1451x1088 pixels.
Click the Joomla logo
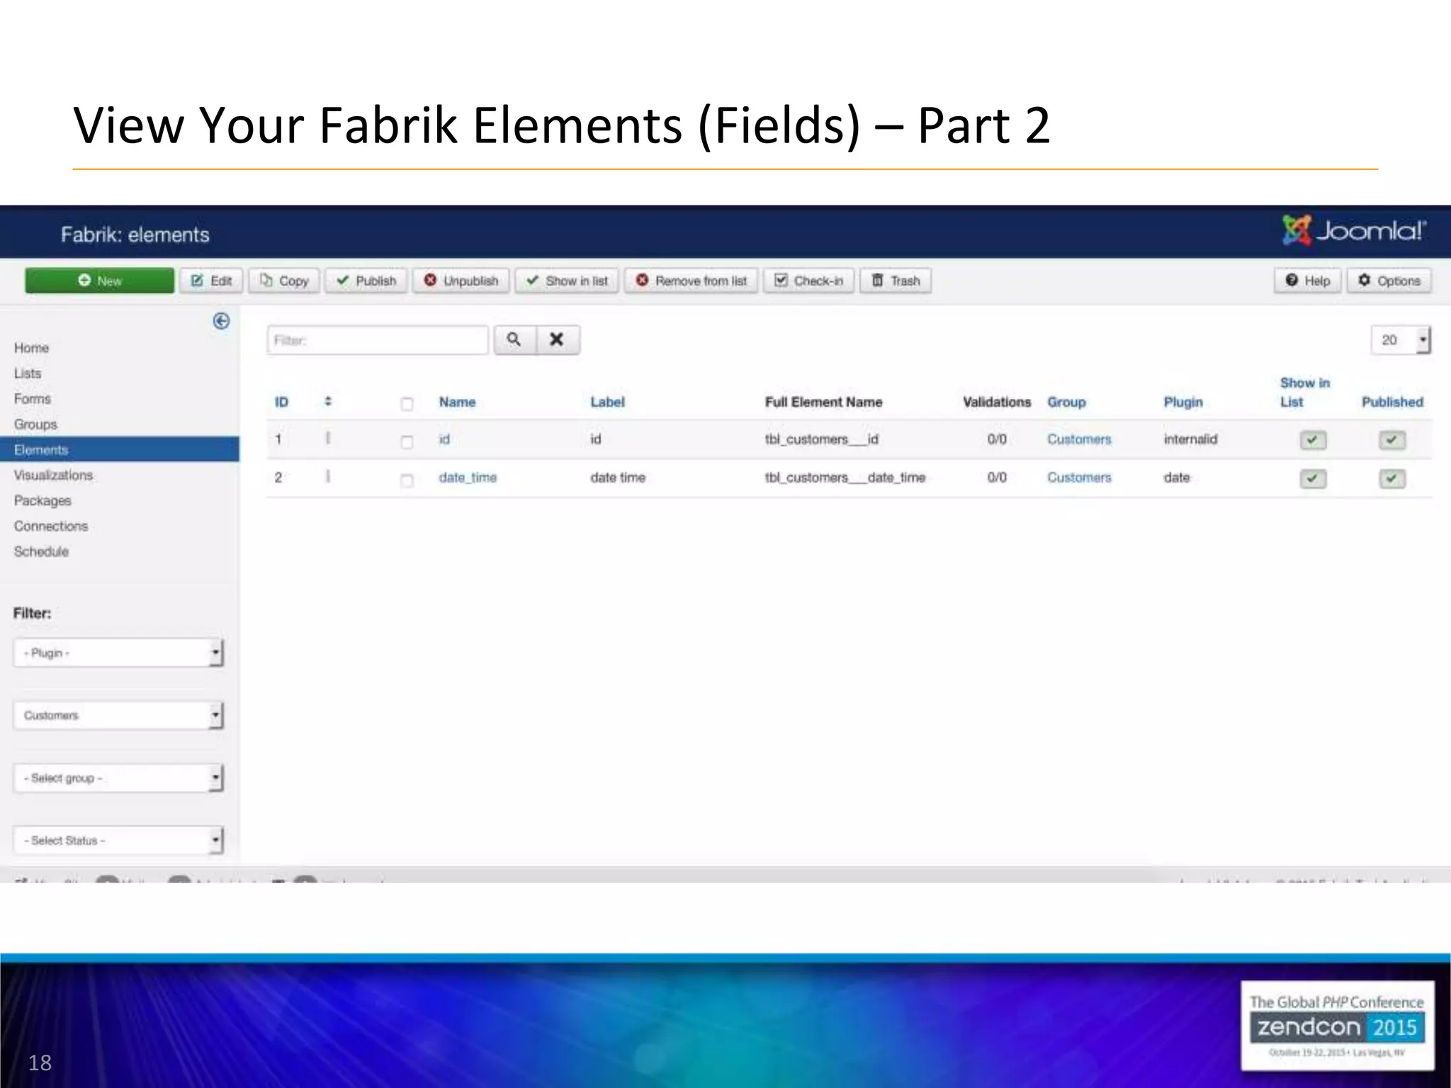pos(1353,231)
